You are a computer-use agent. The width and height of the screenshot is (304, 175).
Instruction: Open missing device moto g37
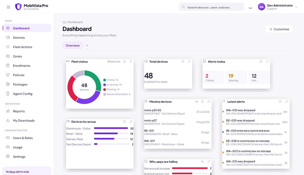pos(177,122)
